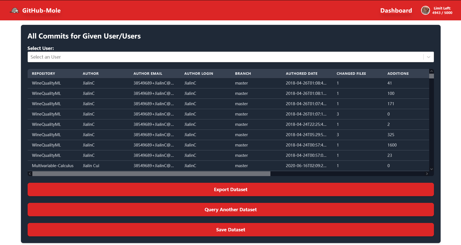
Task: Click the table scroll-up arrow
Action: (431, 71)
